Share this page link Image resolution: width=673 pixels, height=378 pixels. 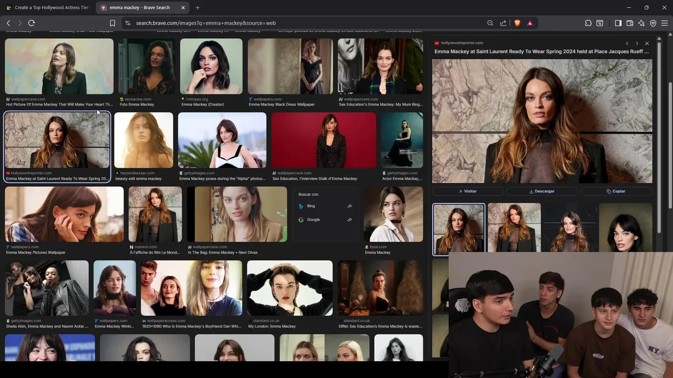[x=503, y=23]
